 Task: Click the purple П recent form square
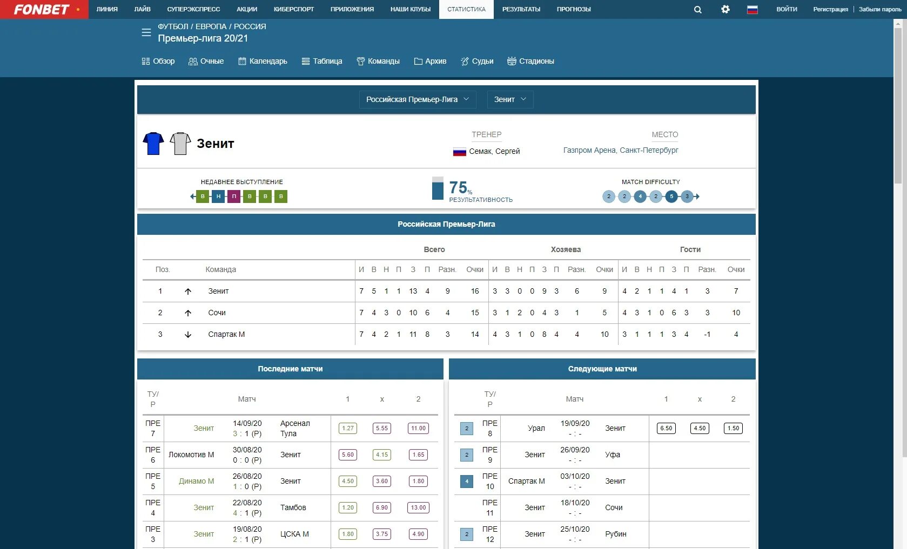coord(234,196)
